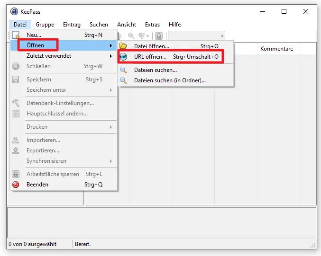Click the 'Bereit.' status bar text
Screen dimensions: 321x256
83,244
